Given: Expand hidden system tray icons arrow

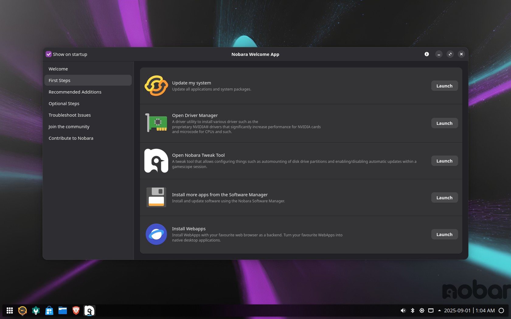Looking at the screenshot, I should pos(440,310).
